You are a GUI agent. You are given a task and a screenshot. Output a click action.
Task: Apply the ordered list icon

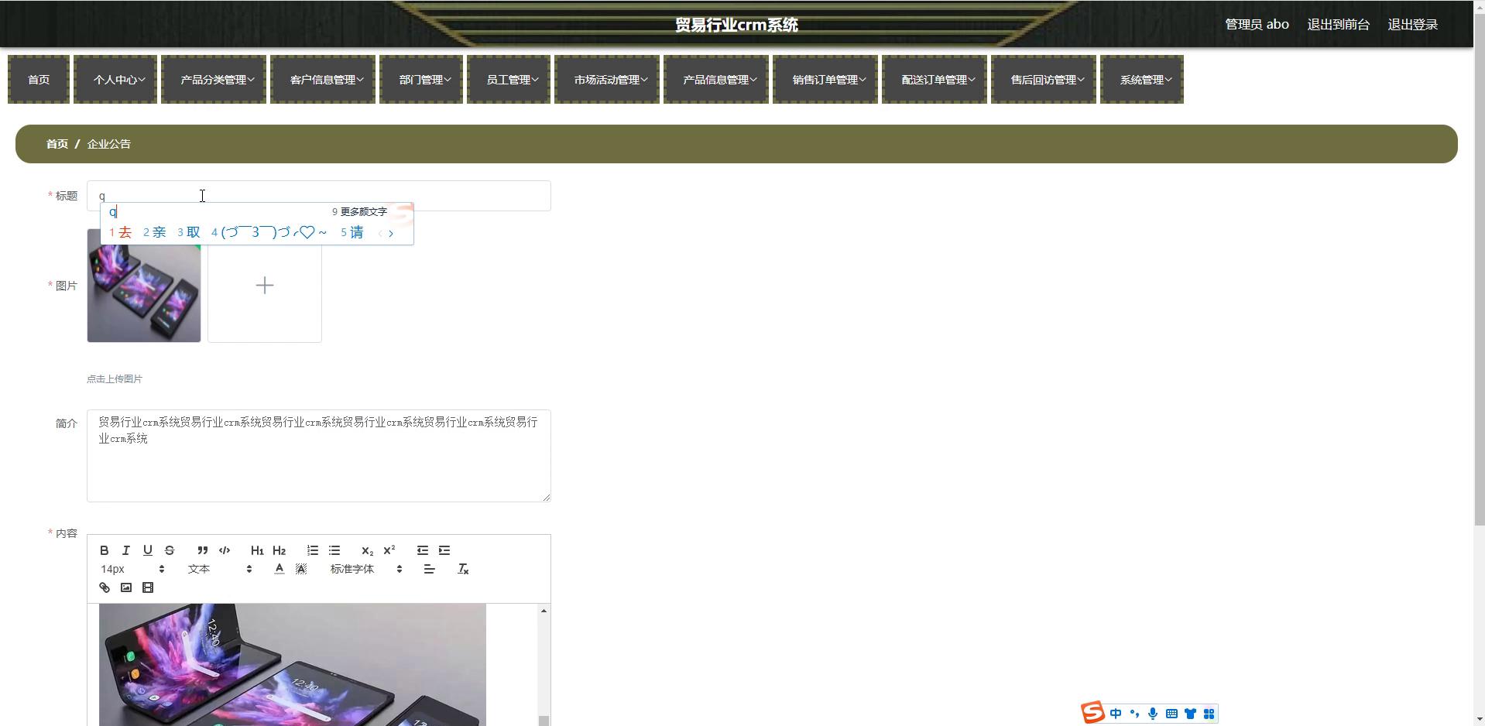(313, 550)
